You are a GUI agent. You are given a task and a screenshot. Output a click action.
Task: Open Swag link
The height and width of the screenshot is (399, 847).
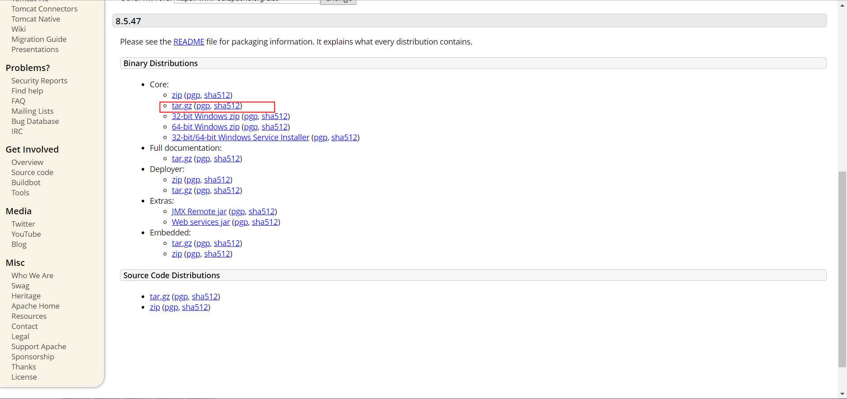pyautogui.click(x=20, y=286)
